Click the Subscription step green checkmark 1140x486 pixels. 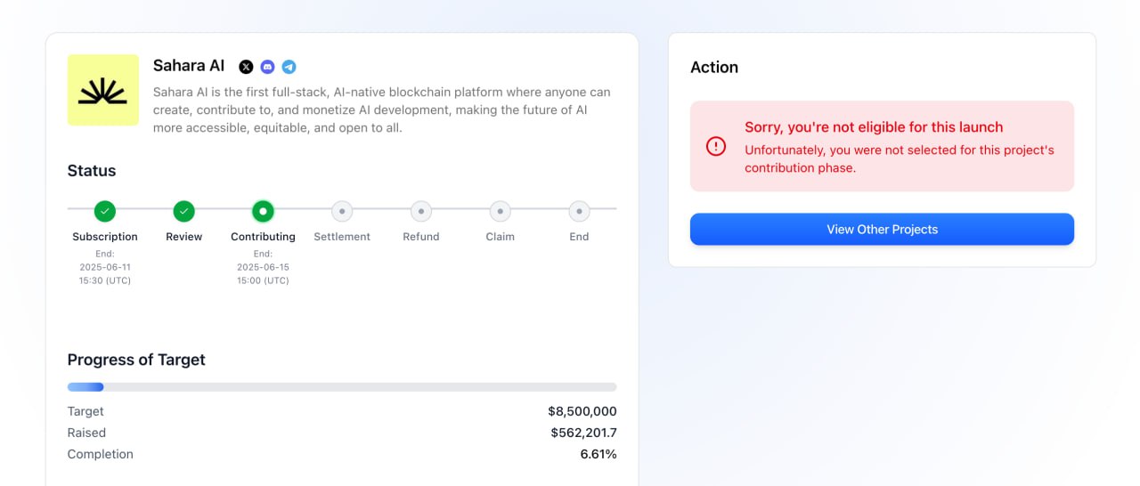pos(105,211)
